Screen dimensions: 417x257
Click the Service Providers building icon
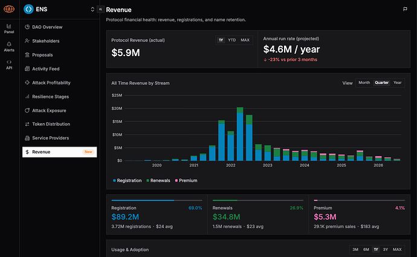[x=27, y=138]
